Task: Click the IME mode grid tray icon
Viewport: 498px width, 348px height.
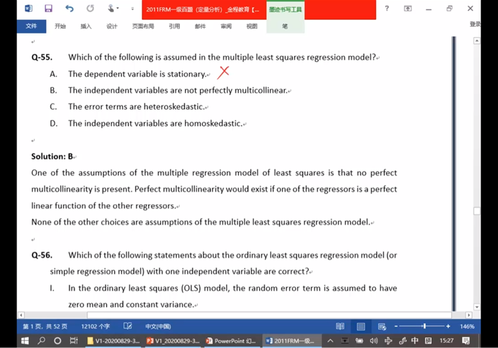Action: click(x=428, y=341)
